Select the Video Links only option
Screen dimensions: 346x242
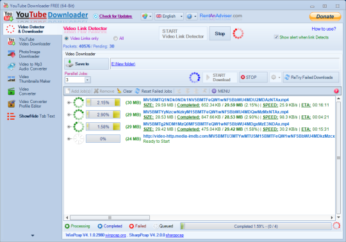click(81, 38)
